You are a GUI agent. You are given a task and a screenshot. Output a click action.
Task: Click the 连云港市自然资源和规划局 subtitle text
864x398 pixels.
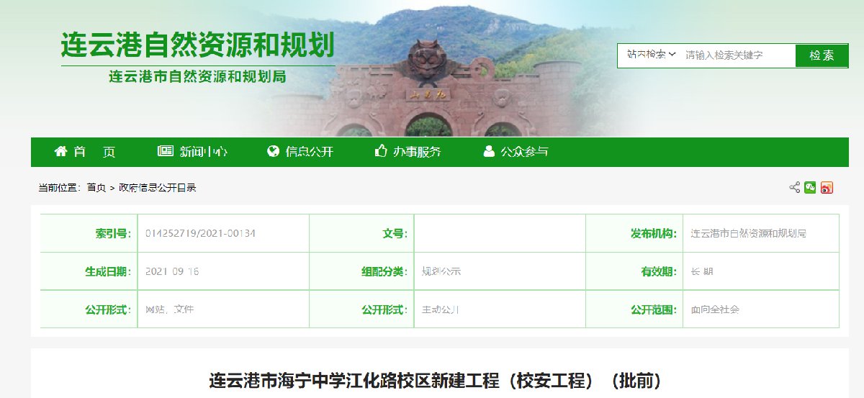click(x=197, y=76)
